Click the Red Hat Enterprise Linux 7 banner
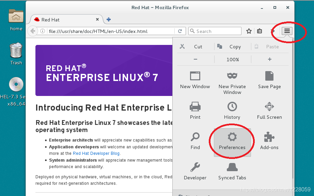Viewport: 314px width, 196px height. pos(104,70)
